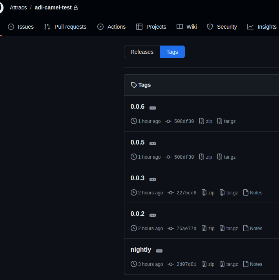Expand the ellipsis for tag 0.0.6
The height and width of the screenshot is (280, 279).
(x=153, y=108)
